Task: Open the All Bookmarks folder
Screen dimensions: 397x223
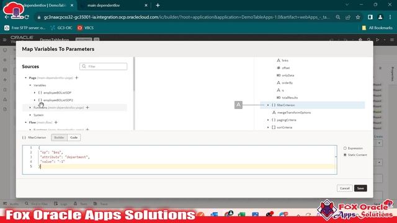Action: 377,28
